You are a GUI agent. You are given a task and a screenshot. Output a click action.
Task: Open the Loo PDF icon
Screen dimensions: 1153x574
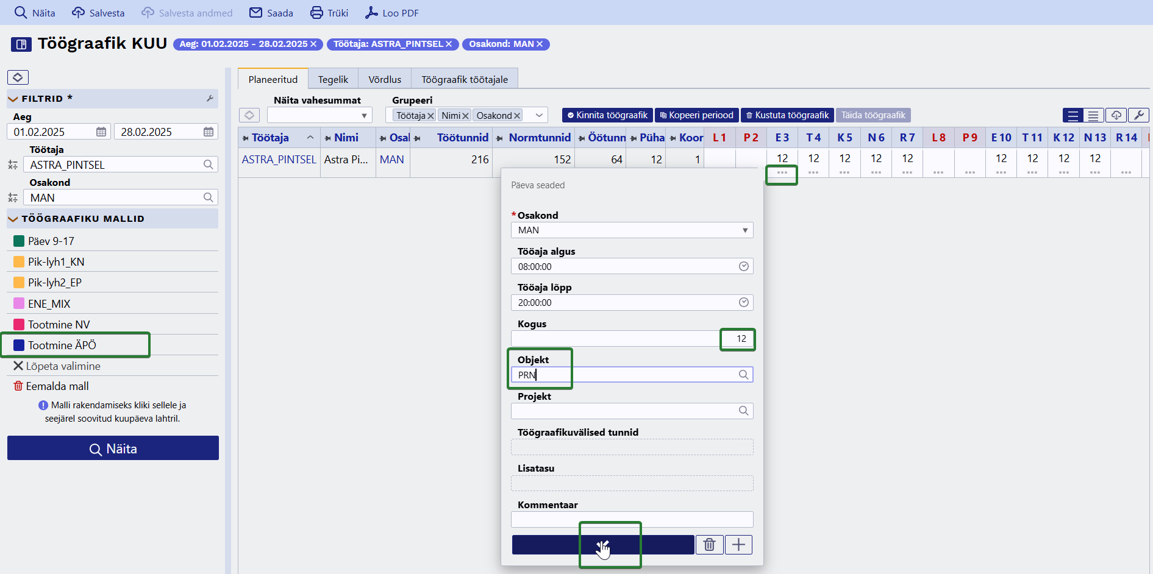[371, 13]
